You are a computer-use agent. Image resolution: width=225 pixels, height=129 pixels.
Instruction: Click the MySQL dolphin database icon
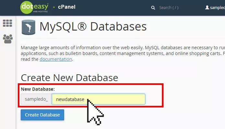(x=28, y=27)
